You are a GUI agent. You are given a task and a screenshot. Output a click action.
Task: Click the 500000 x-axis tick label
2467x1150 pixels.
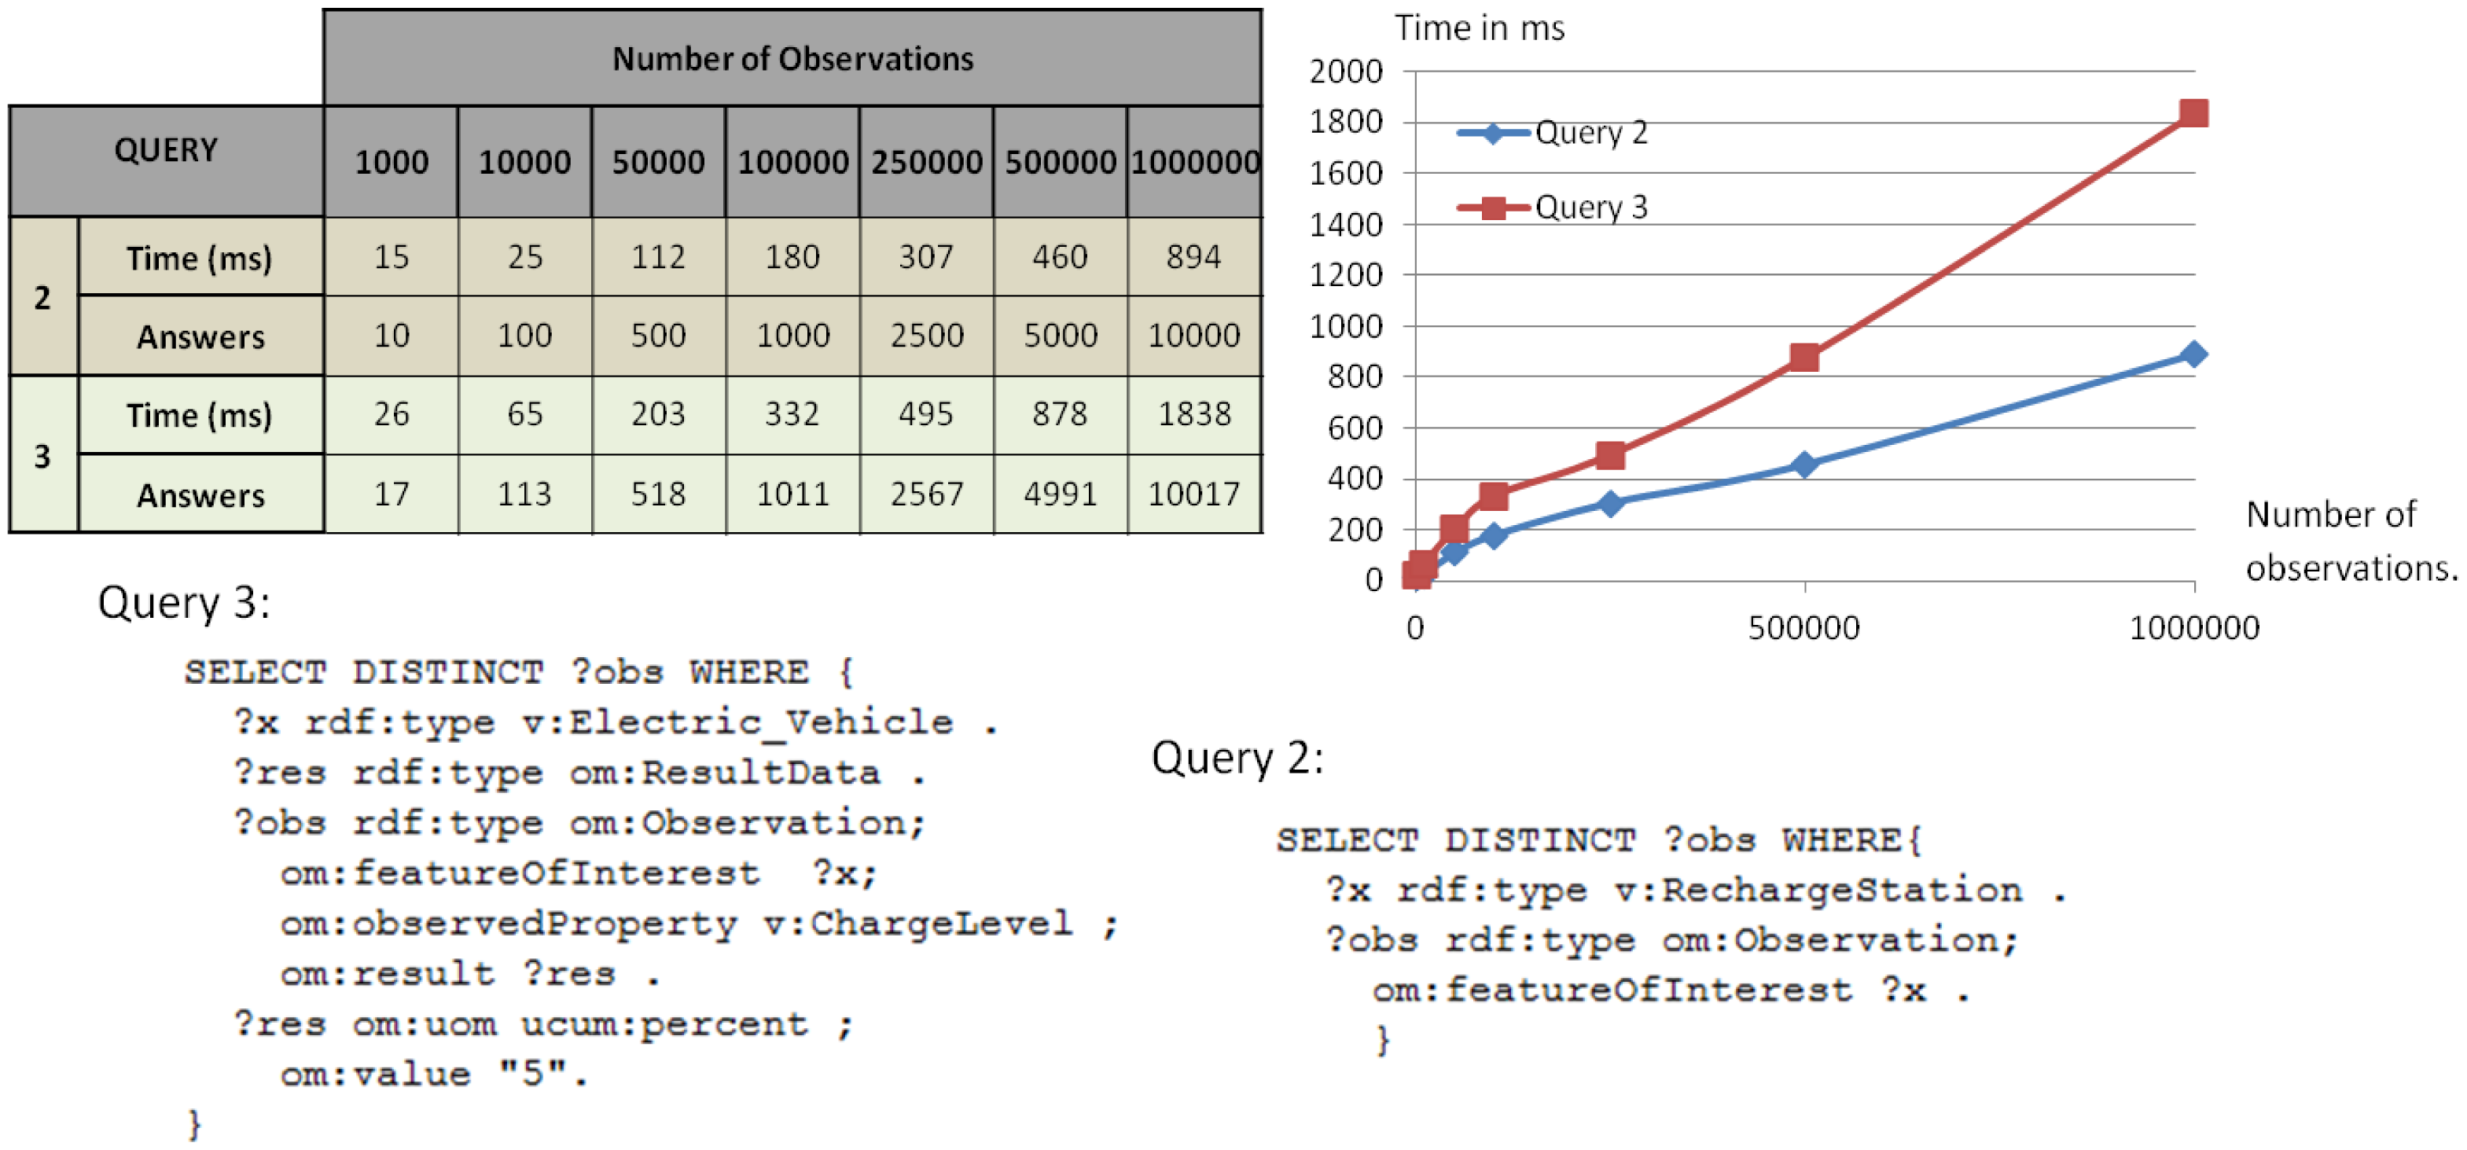(1803, 628)
